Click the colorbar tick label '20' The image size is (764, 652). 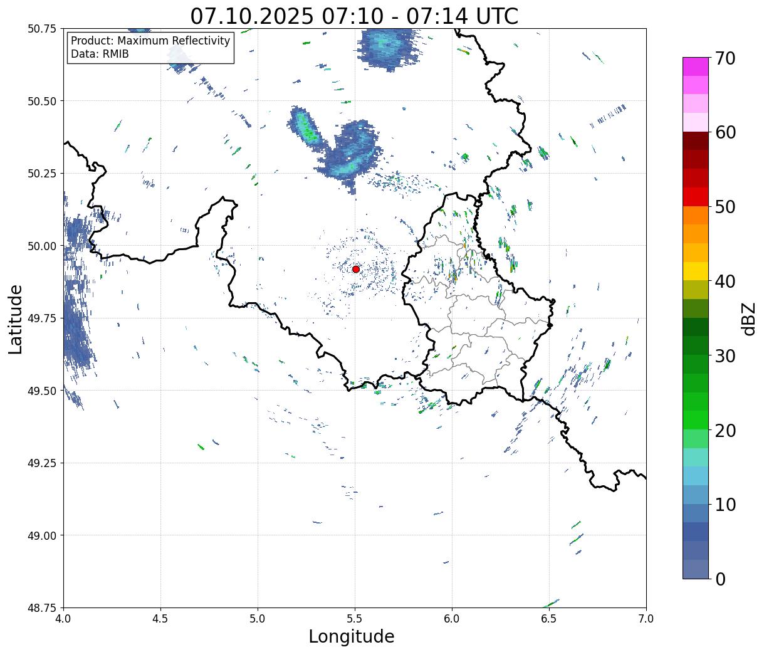tap(725, 430)
